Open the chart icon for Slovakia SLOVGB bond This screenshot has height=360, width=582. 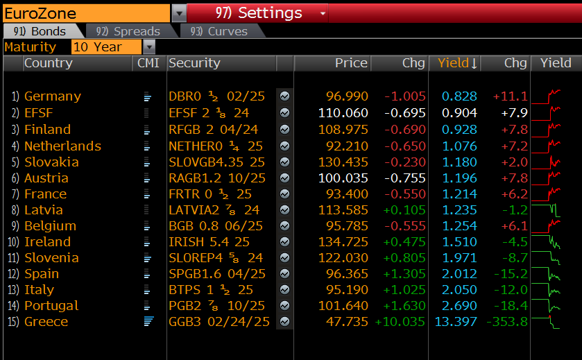[x=284, y=162]
